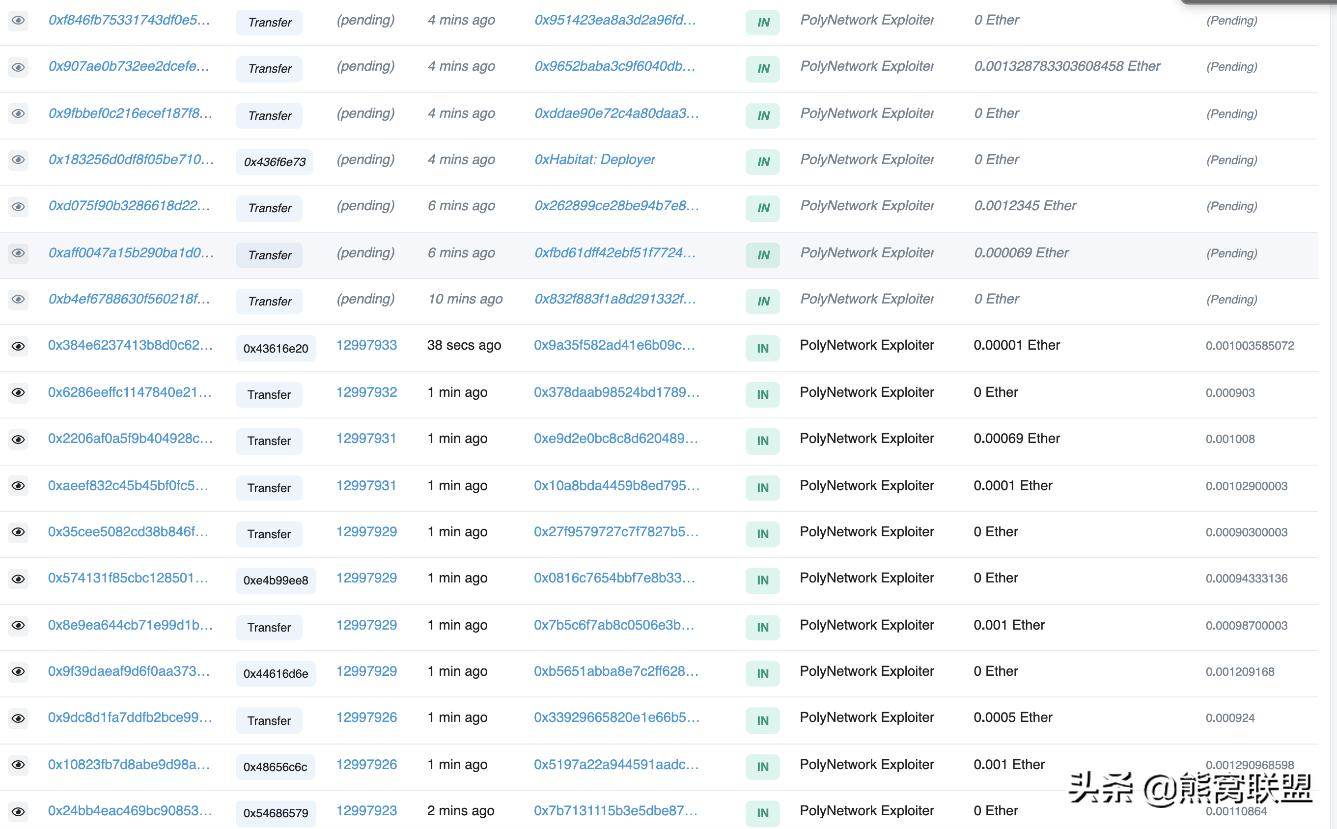Open sender address 0xe9d2e0bc8c8d620489
Screen dimensions: 1337x829
pyautogui.click(x=616, y=438)
